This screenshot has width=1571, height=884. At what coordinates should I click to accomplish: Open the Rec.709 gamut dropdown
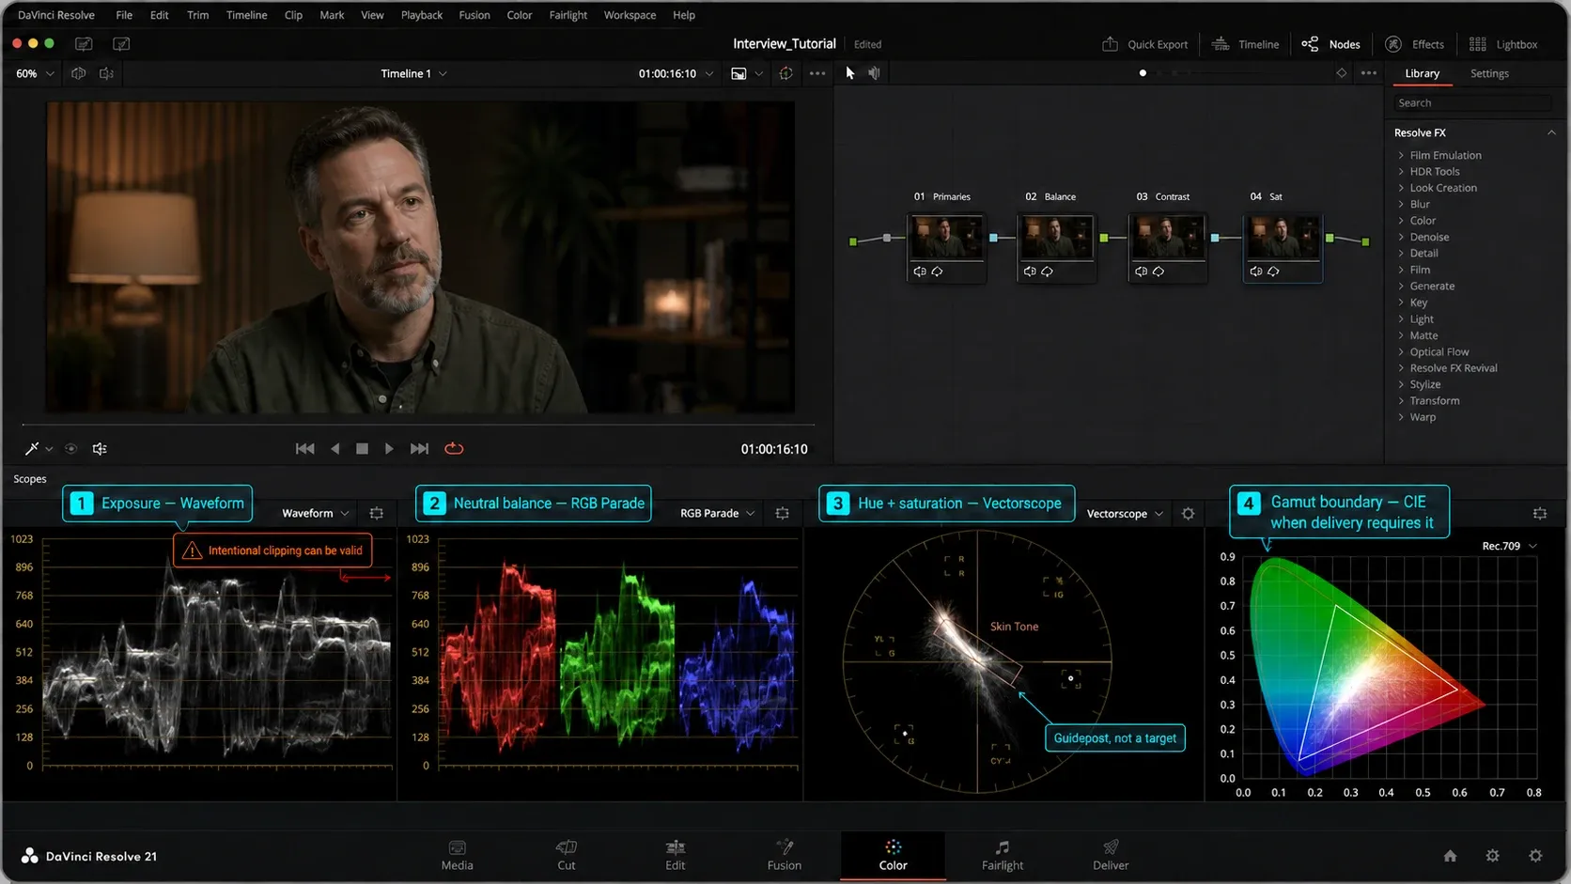(x=1509, y=546)
